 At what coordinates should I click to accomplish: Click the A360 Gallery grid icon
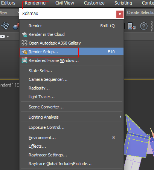tap(24, 43)
